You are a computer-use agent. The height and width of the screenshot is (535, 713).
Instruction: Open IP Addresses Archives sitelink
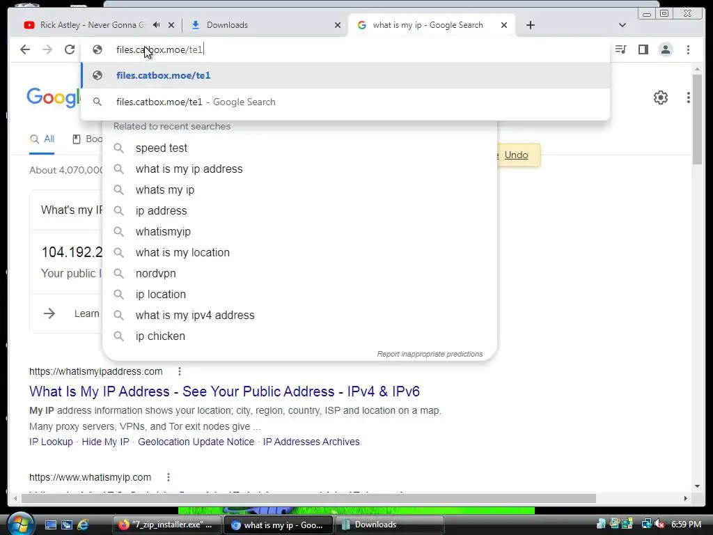[x=311, y=442]
